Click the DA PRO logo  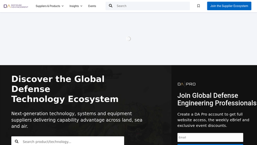[x=187, y=84]
